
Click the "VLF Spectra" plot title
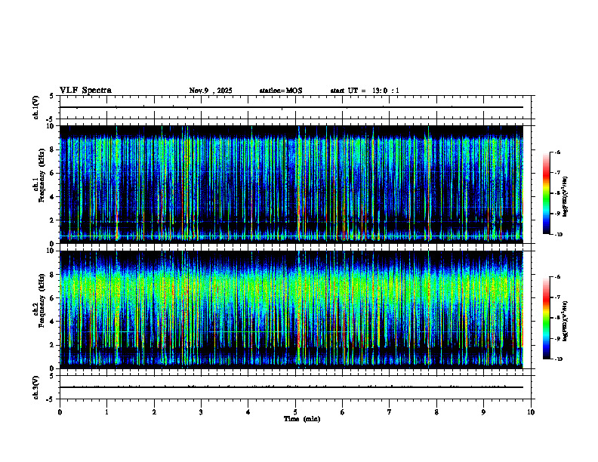pos(85,91)
